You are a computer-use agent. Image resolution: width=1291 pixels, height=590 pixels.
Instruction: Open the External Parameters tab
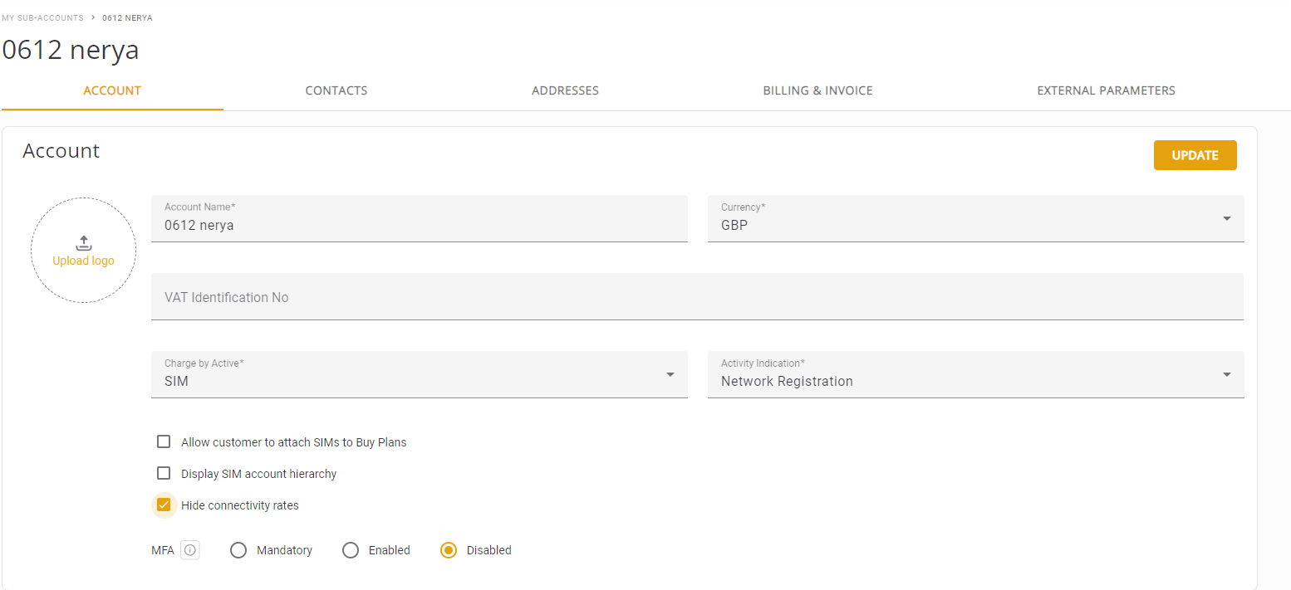(x=1106, y=90)
